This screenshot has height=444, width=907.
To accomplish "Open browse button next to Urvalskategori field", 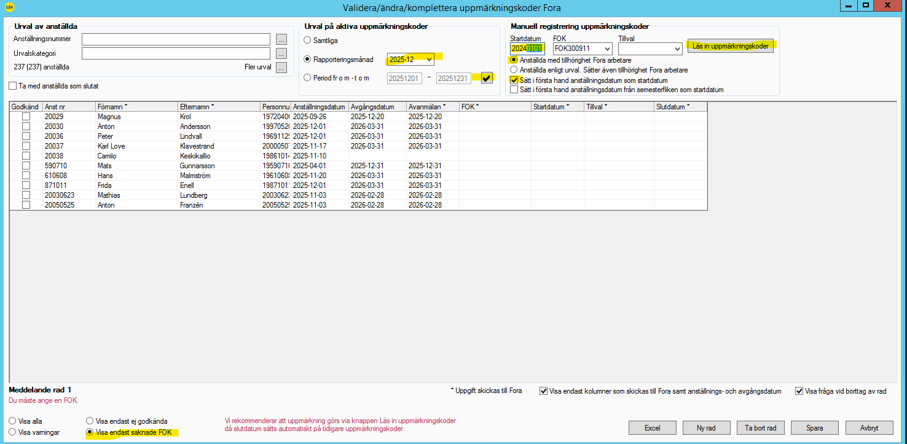I will point(281,53).
